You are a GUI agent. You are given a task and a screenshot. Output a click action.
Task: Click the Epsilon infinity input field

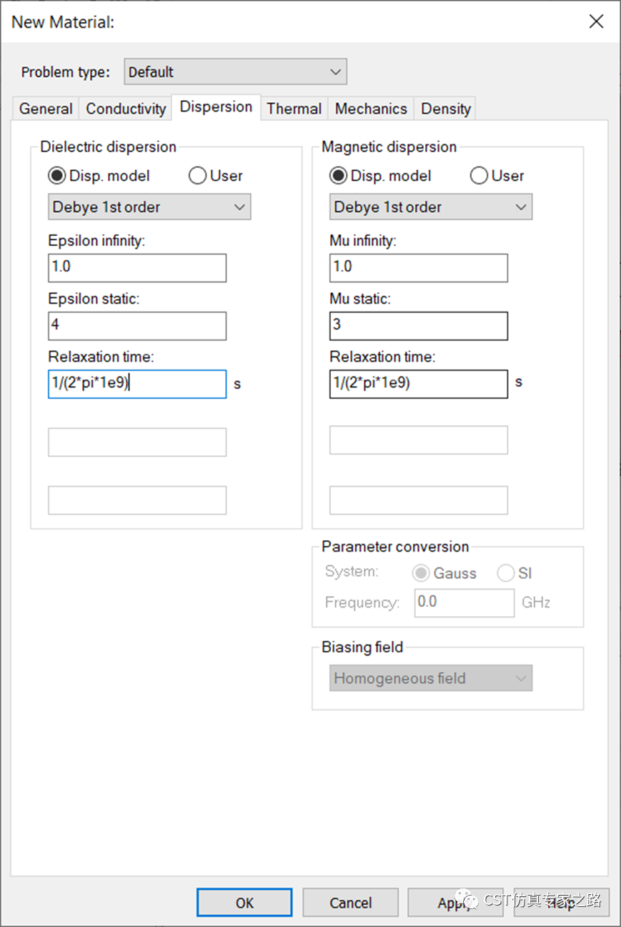(137, 267)
